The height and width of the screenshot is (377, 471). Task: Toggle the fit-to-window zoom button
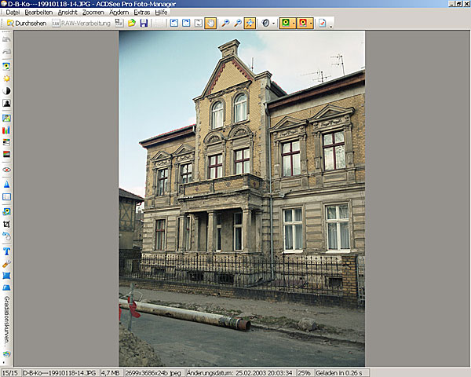coord(250,24)
